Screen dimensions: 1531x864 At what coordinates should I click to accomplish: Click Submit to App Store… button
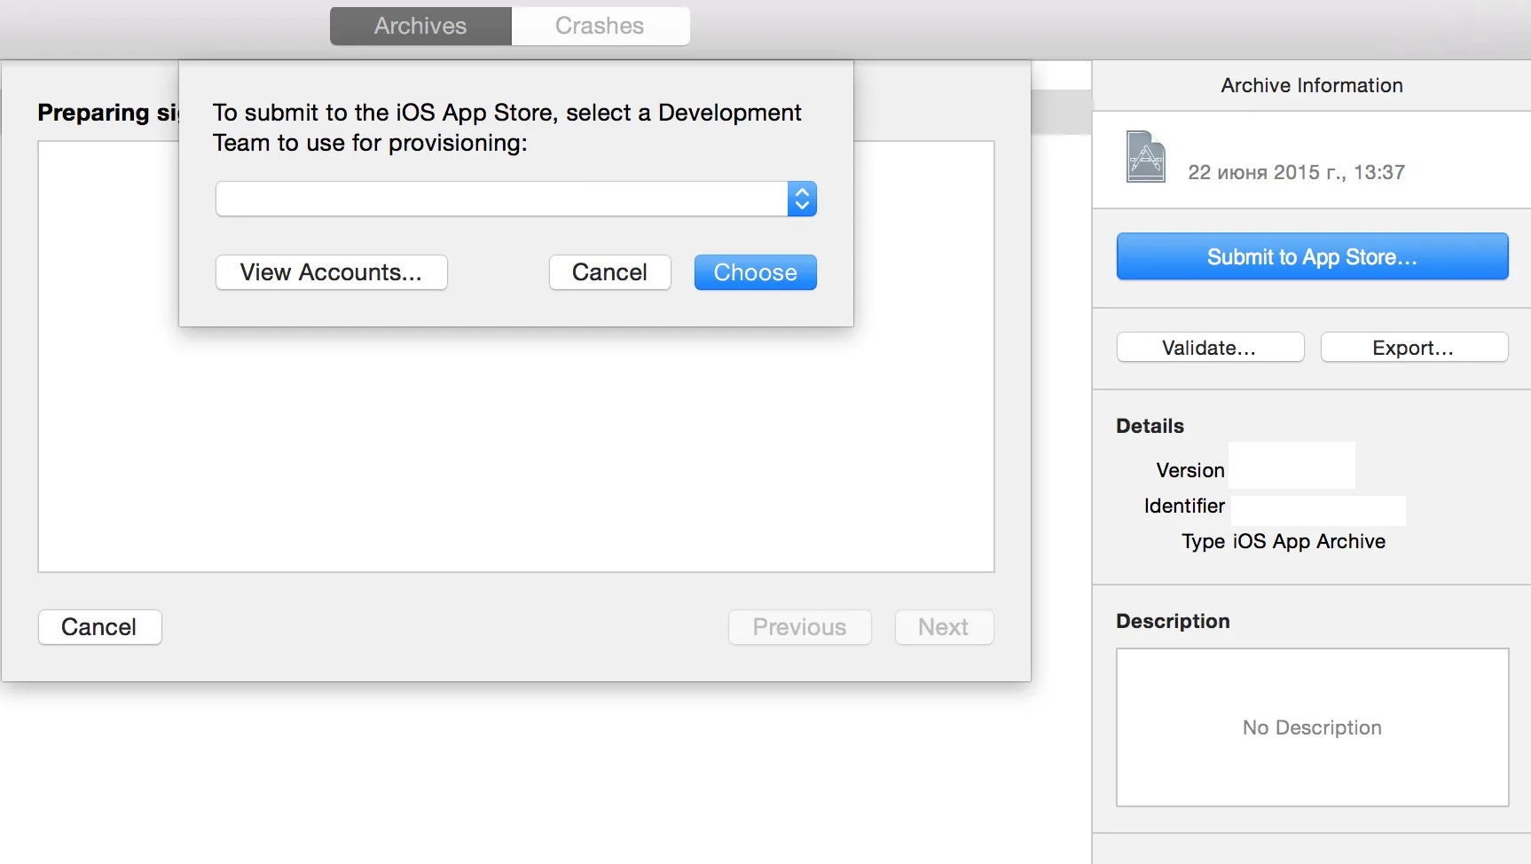tap(1312, 256)
